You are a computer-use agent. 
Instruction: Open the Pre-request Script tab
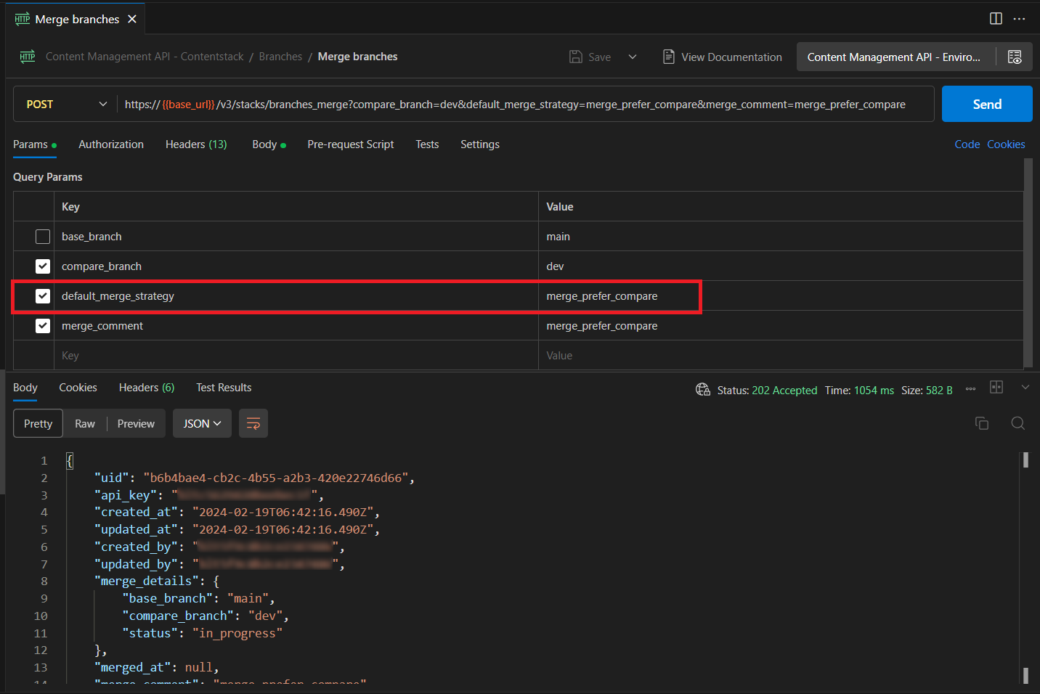point(351,144)
